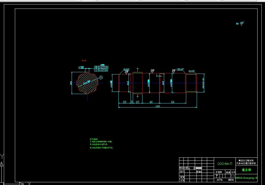Click the 5 length dimension
Viewport: 265px width, 185px height.
pyautogui.click(x=132, y=102)
